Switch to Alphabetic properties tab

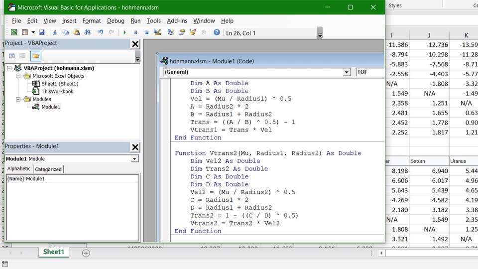(x=19, y=169)
